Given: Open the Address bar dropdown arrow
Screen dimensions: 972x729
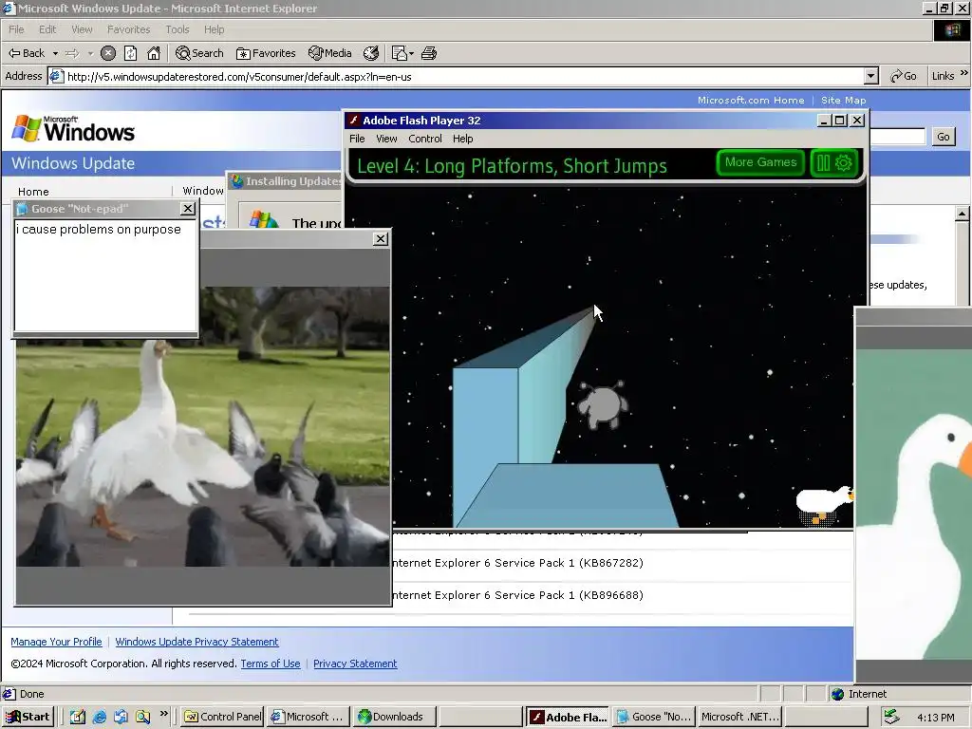Looking at the screenshot, I should pyautogui.click(x=871, y=76).
